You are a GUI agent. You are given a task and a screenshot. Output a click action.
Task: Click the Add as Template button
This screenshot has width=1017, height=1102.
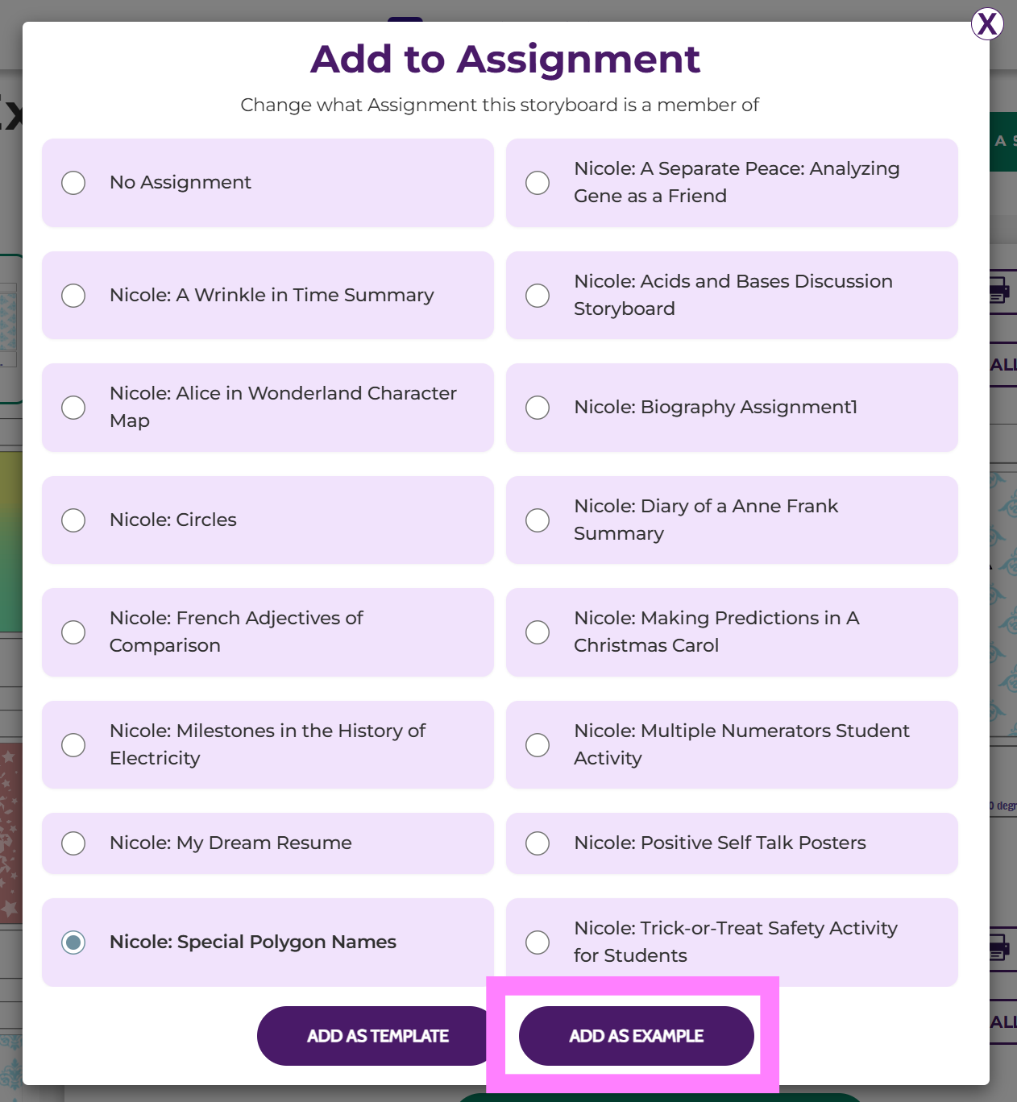click(377, 1036)
